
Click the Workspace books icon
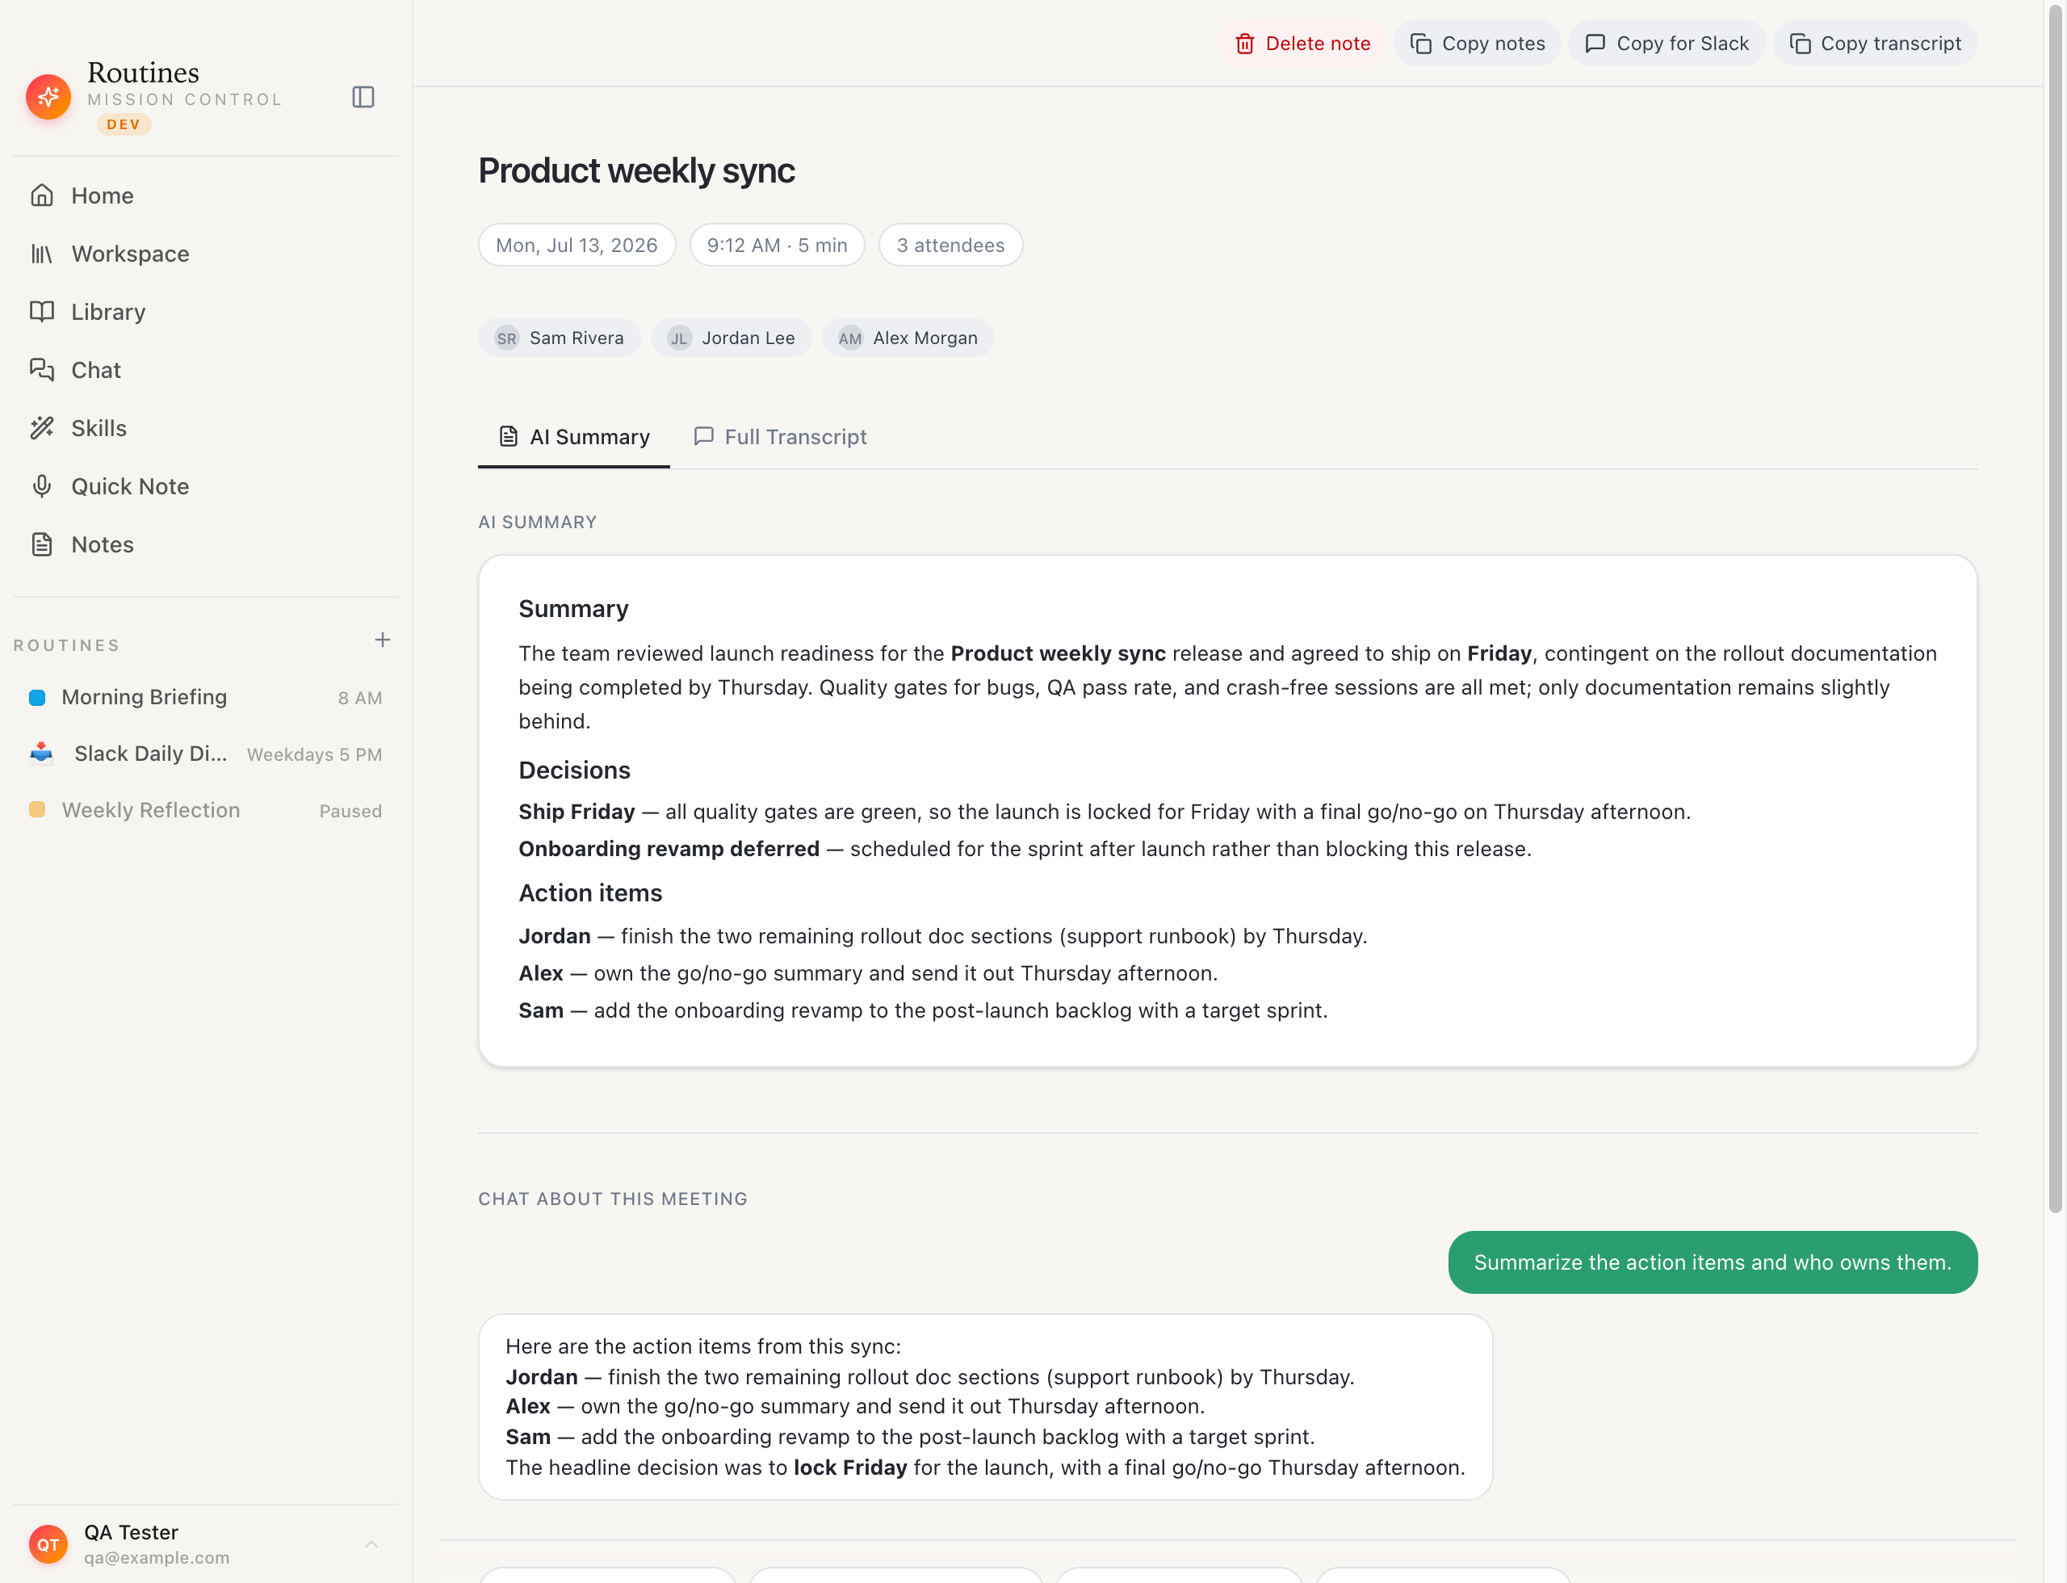coord(41,254)
